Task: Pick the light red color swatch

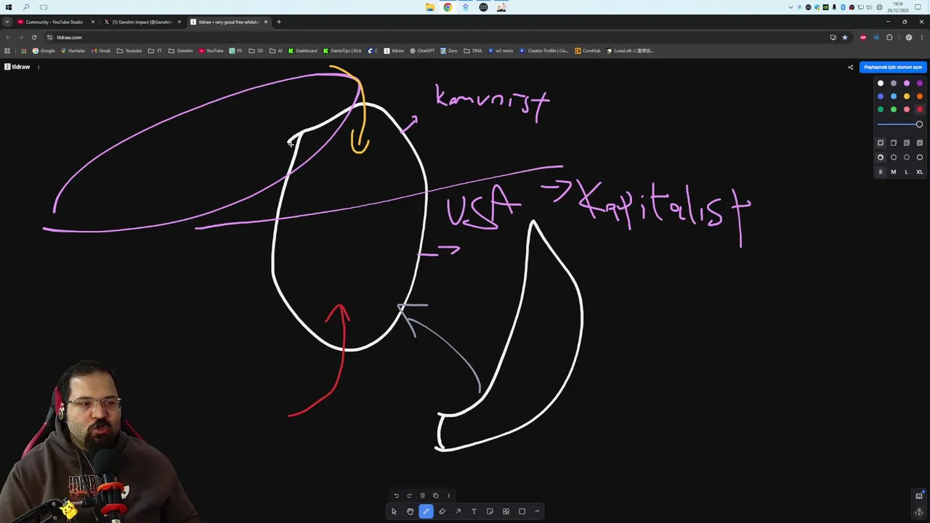Action: [x=907, y=110]
